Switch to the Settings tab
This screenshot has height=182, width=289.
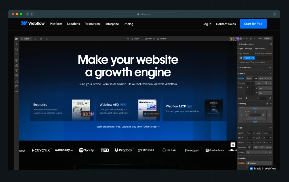tap(248, 49)
